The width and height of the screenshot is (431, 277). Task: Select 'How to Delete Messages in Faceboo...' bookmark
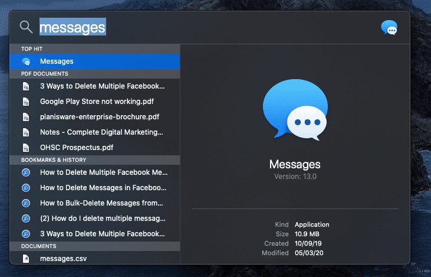(95, 188)
